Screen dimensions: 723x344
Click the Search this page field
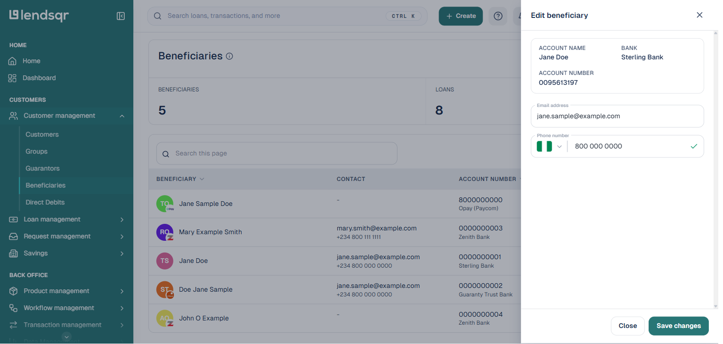pos(277,154)
